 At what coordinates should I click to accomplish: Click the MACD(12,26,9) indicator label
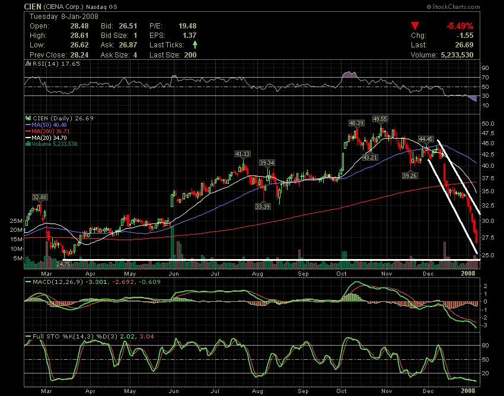click(58, 282)
